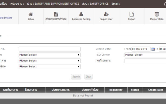Click the ประเภทเอกสาร column header
The height and width of the screenshot is (104, 166).
(x=61, y=90)
